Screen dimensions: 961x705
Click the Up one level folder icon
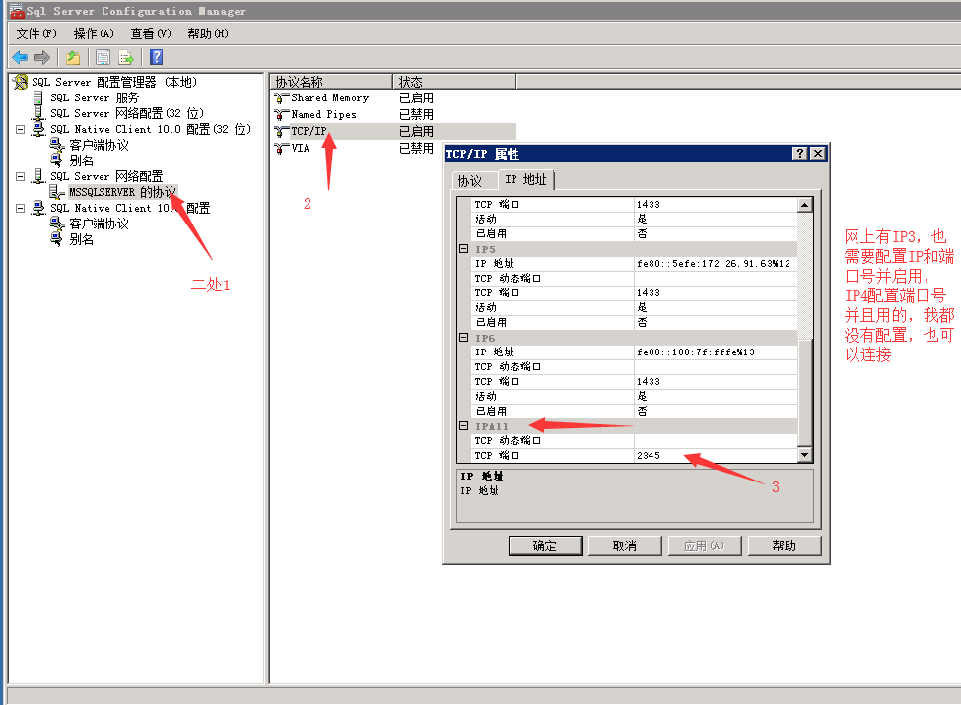point(73,57)
